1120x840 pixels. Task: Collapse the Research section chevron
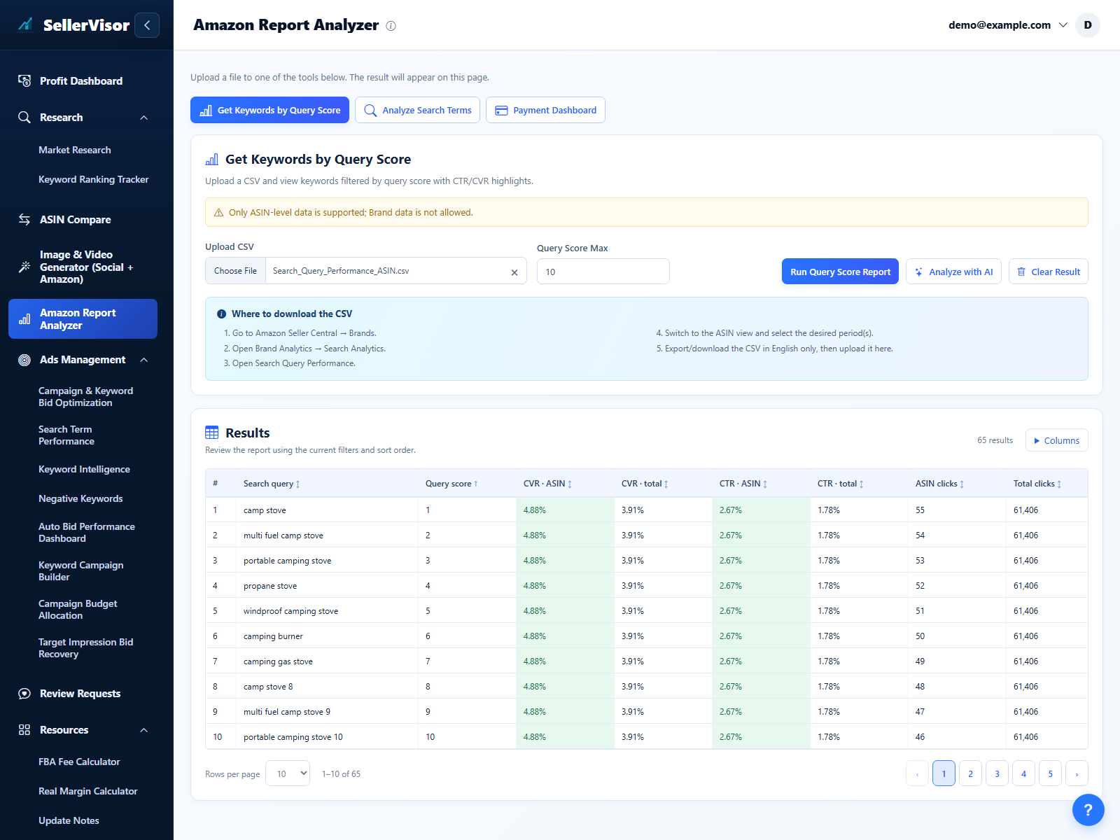tap(144, 118)
